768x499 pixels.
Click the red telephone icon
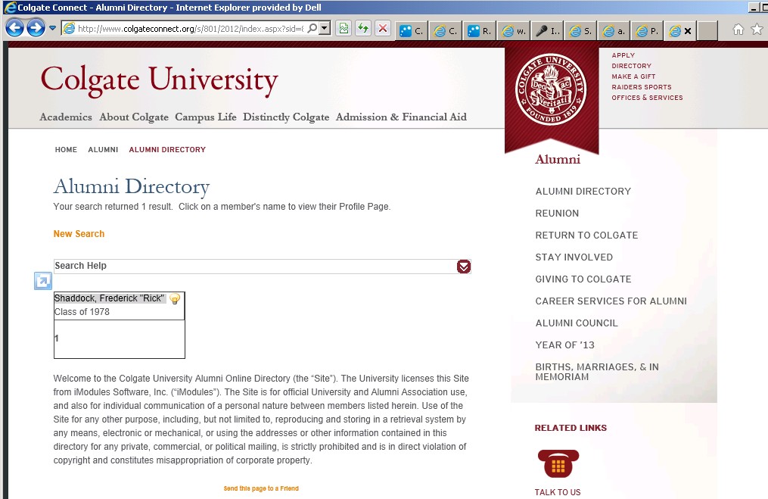point(558,463)
